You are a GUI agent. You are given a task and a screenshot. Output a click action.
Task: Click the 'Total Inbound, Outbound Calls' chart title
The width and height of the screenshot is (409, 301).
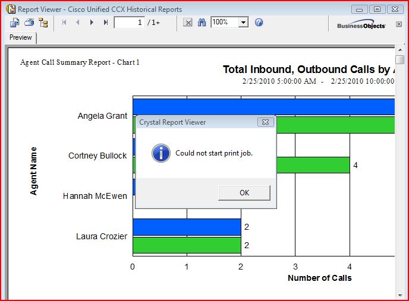(309, 69)
